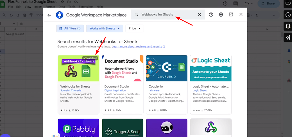The height and width of the screenshot is (137, 292).
Task: Click the paper plane send icon
Action: coord(288,37)
